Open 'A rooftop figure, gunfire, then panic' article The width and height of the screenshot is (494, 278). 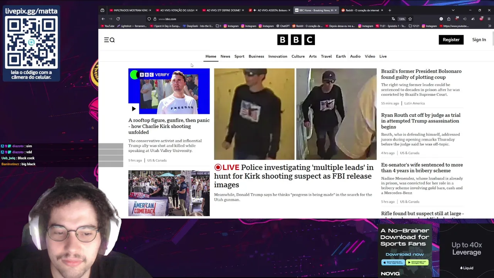click(x=169, y=126)
